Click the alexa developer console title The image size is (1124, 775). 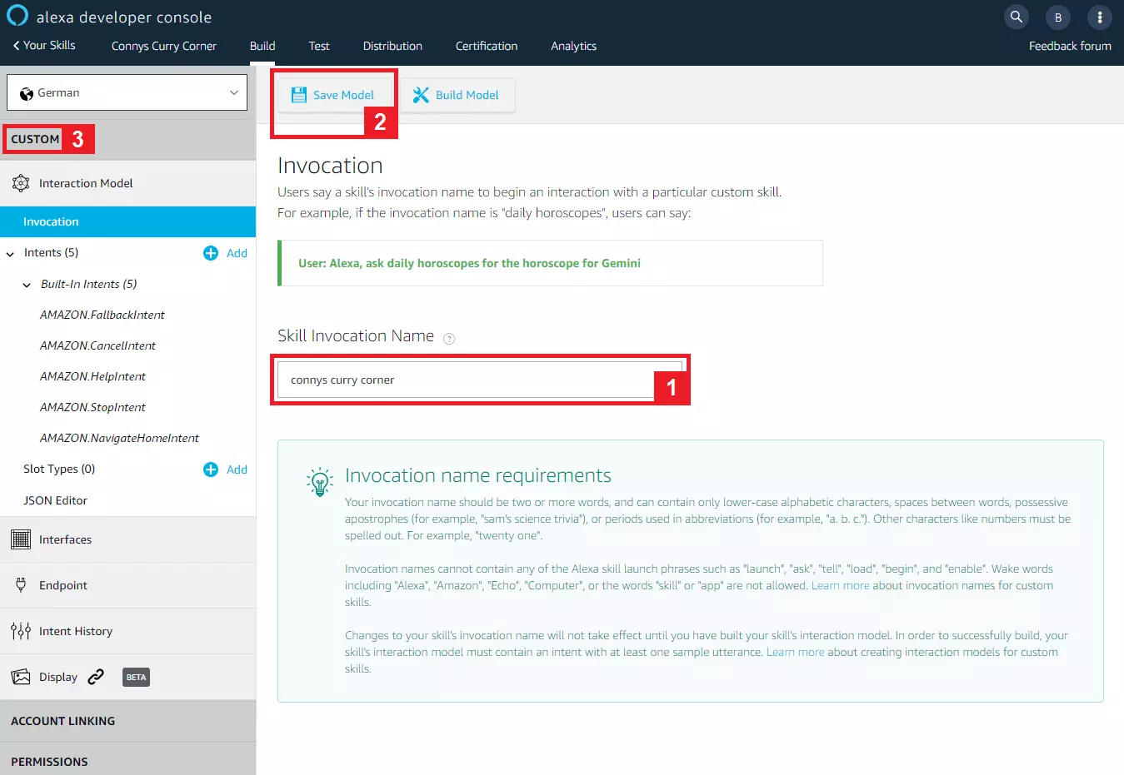click(x=123, y=17)
